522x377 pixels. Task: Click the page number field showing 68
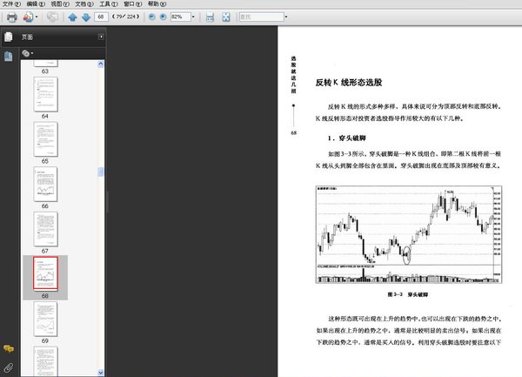point(101,17)
